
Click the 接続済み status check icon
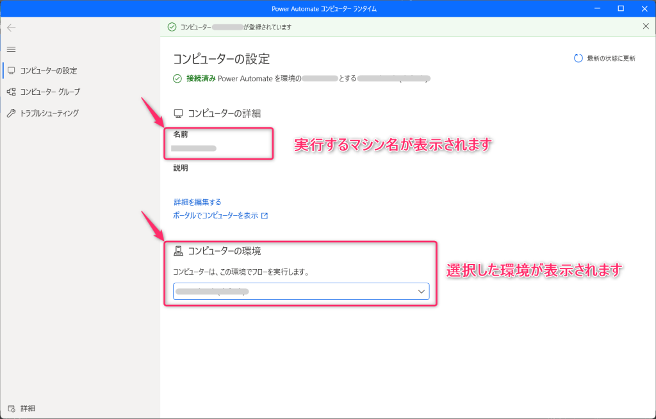click(x=177, y=78)
